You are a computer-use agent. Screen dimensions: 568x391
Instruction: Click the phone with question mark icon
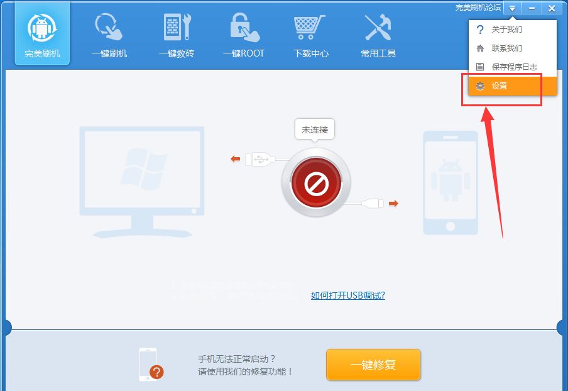[x=151, y=365]
